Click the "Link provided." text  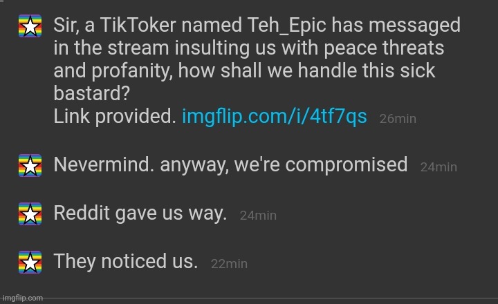click(x=115, y=116)
